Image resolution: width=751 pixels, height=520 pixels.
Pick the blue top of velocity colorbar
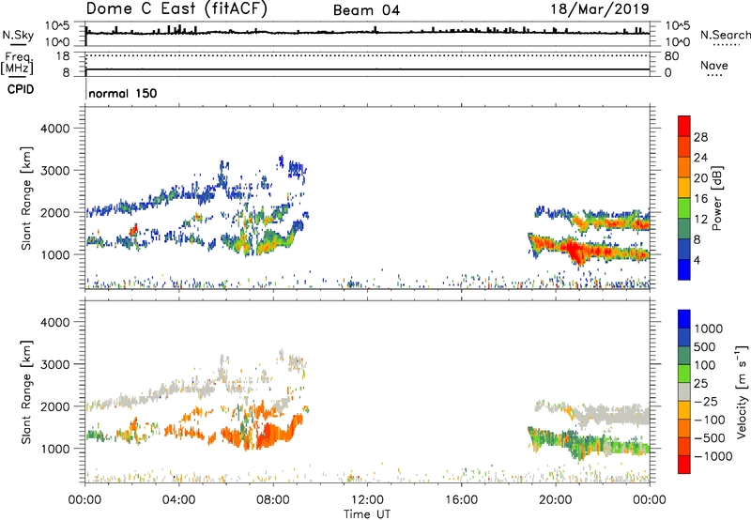pyautogui.click(x=684, y=319)
